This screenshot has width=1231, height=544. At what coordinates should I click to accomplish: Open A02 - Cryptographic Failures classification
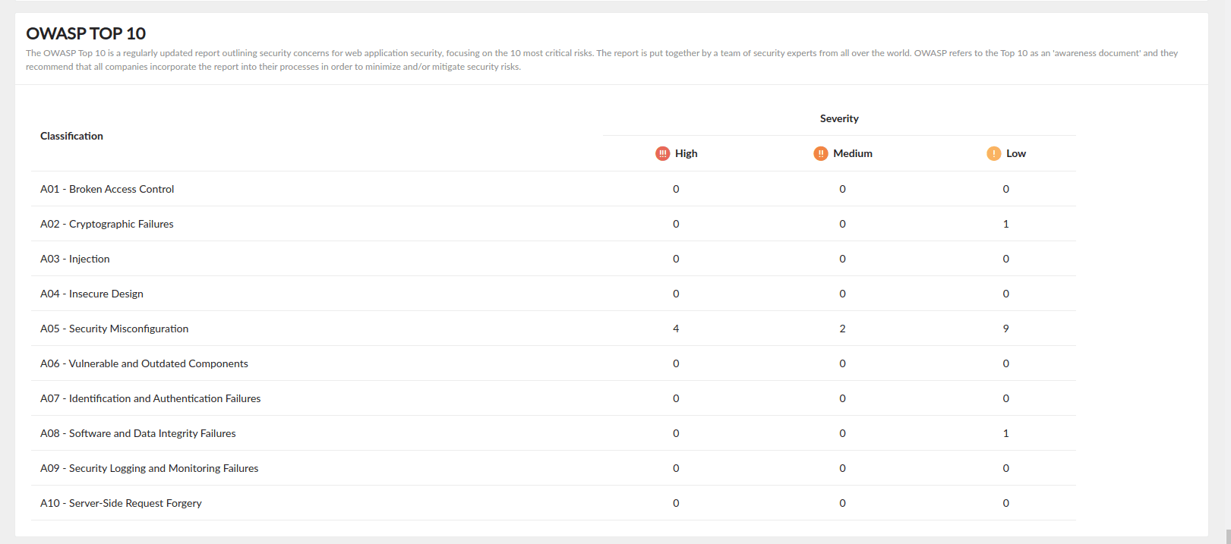click(107, 224)
